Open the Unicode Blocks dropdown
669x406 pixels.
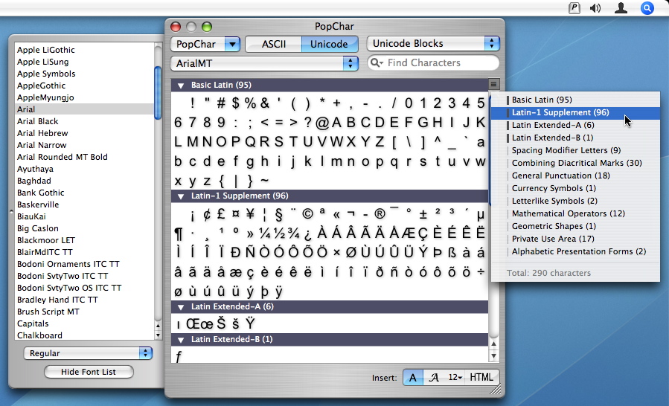(x=433, y=43)
